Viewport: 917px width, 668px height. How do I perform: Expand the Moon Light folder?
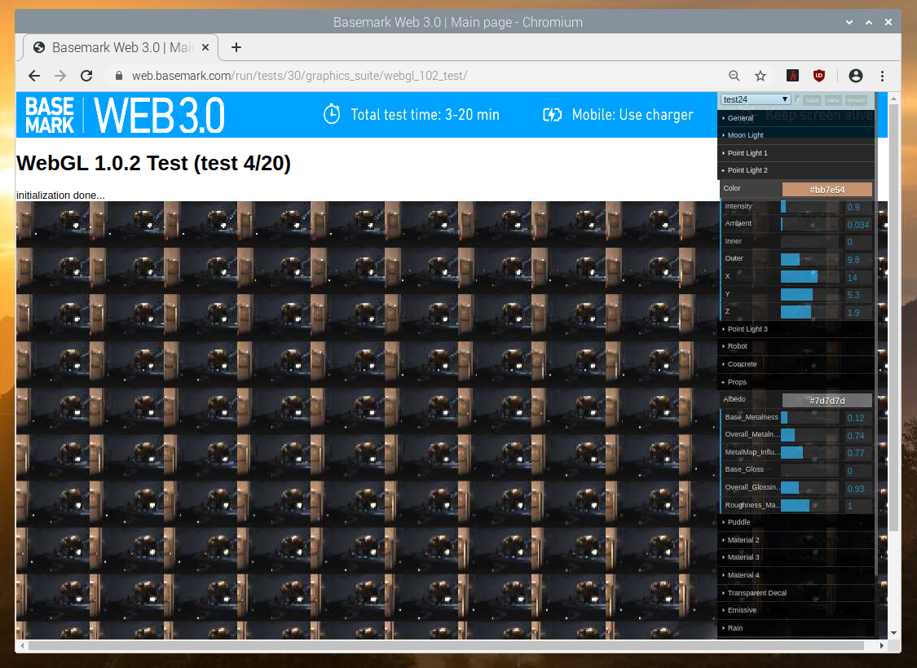(745, 135)
